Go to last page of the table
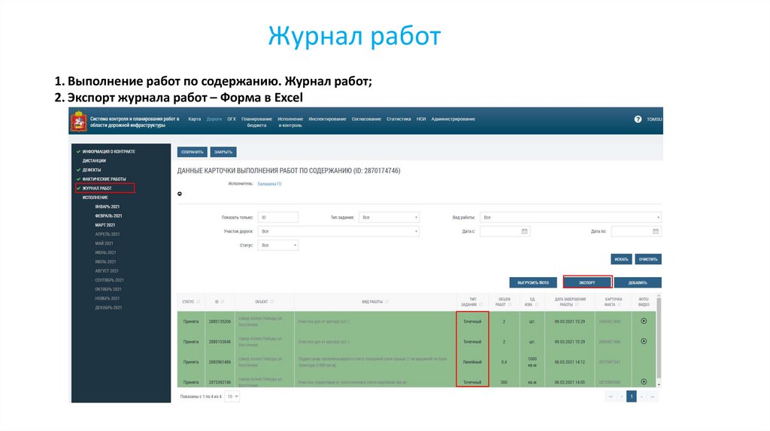Screen dimensions: 770x431 tap(653, 396)
